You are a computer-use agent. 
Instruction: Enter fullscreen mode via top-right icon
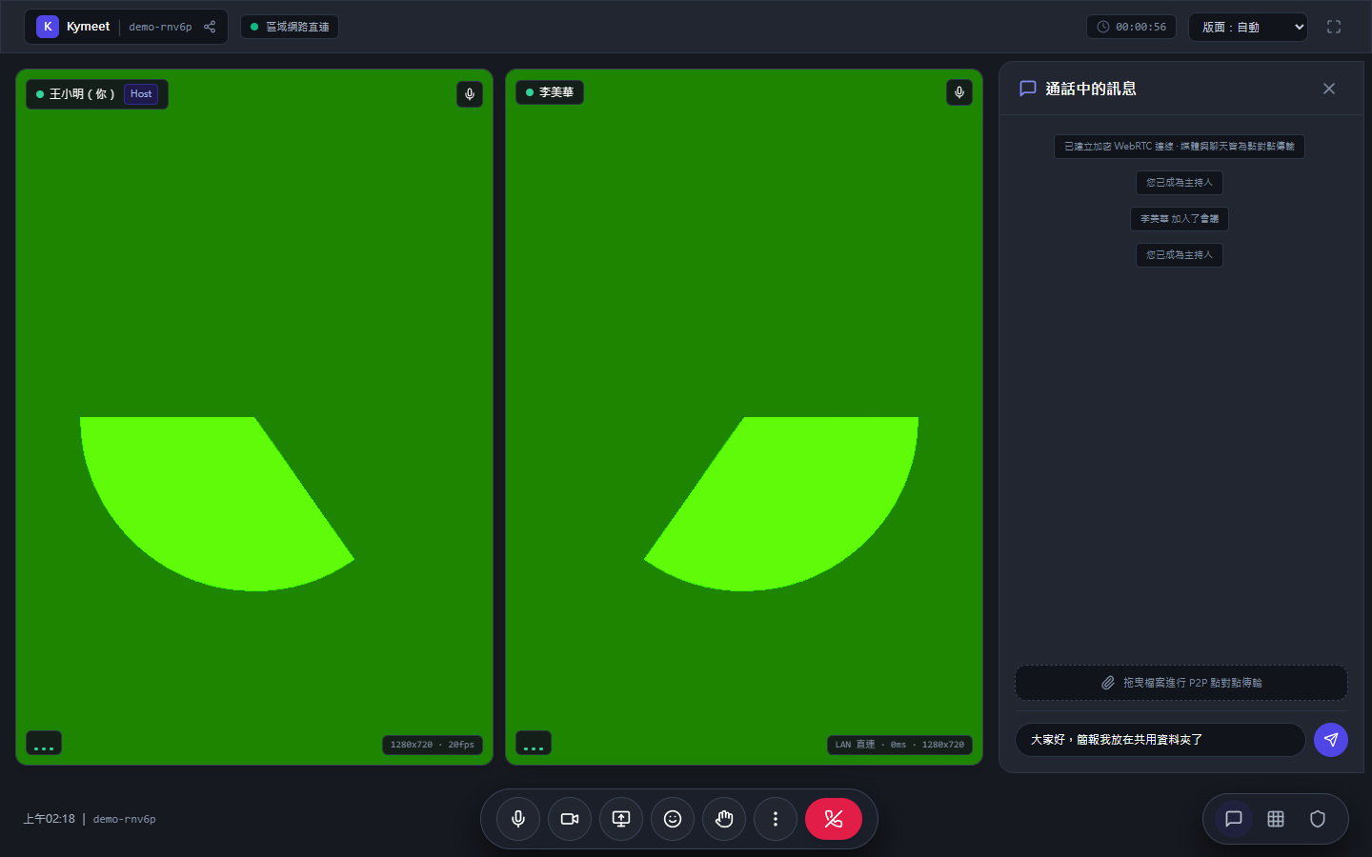pyautogui.click(x=1334, y=27)
